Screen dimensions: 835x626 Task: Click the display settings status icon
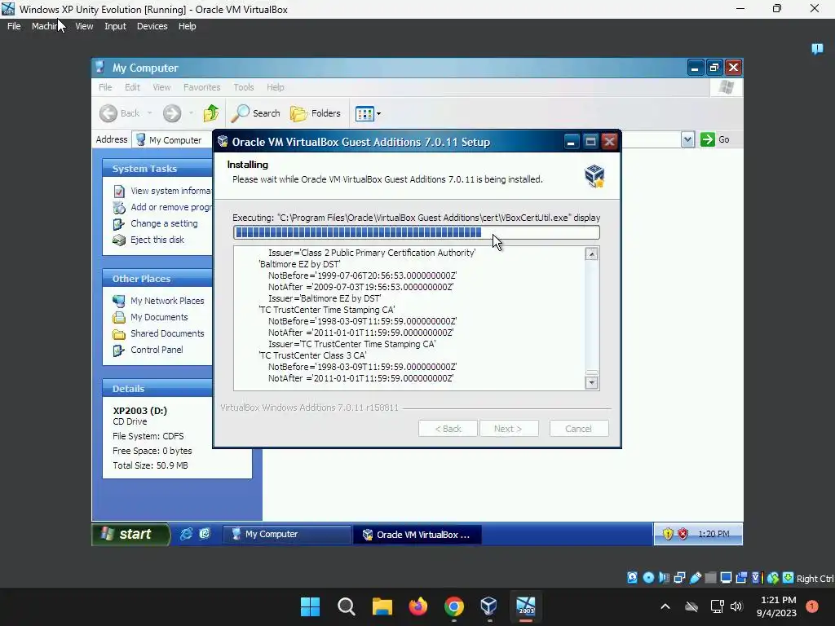[726, 578]
